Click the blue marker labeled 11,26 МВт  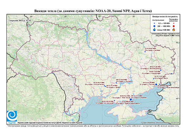(161, 70)
